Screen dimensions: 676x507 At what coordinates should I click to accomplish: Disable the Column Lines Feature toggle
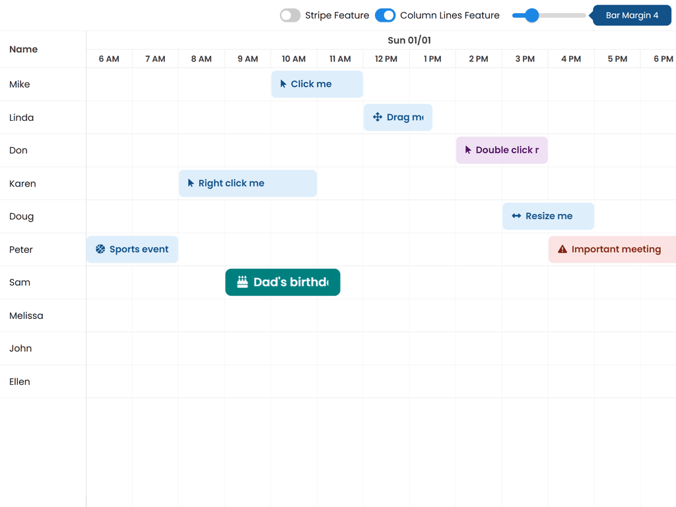pyautogui.click(x=385, y=15)
